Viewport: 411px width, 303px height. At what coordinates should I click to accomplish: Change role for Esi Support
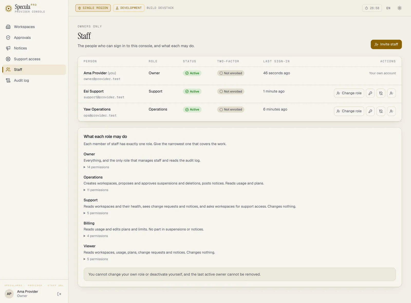coord(349,93)
